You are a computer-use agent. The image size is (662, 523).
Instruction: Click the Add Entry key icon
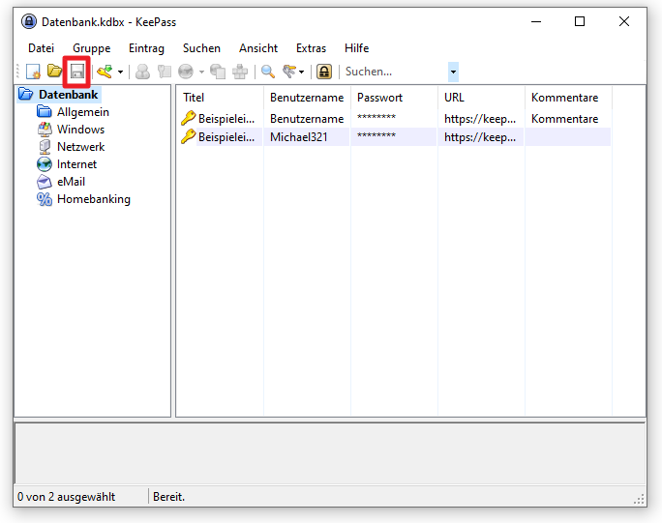[x=105, y=72]
